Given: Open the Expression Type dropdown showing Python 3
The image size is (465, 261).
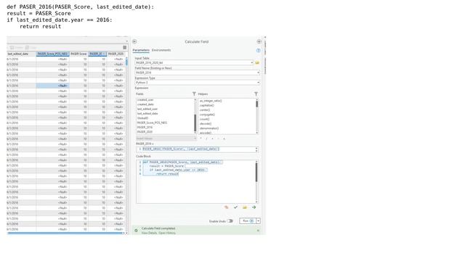Looking at the screenshot, I should point(258,82).
